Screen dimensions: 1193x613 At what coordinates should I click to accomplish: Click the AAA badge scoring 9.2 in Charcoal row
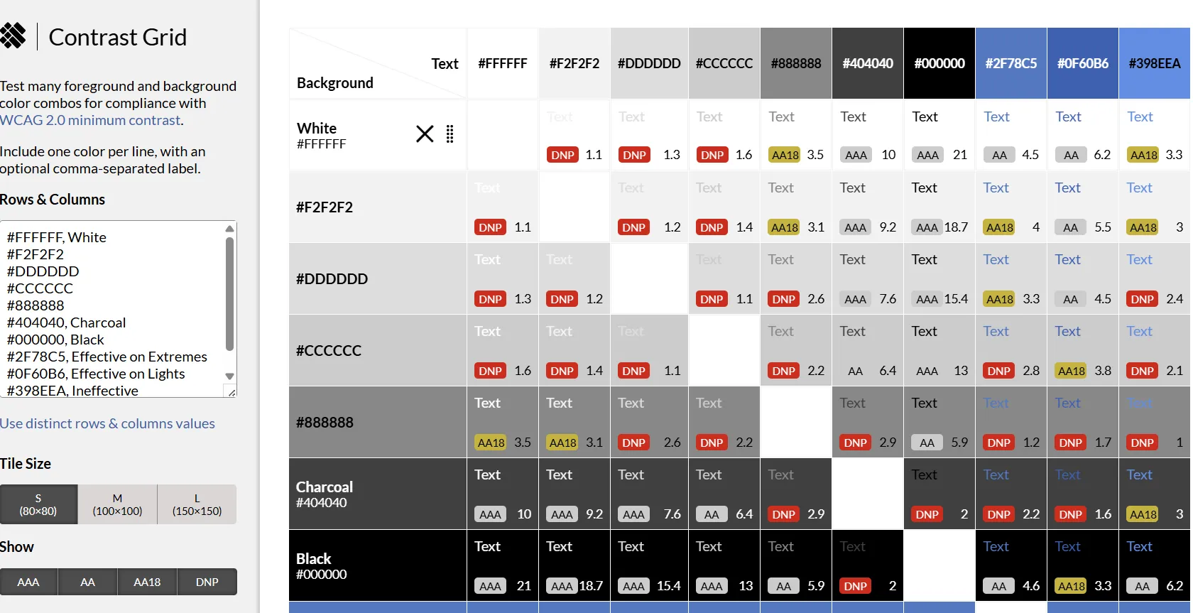click(x=562, y=514)
